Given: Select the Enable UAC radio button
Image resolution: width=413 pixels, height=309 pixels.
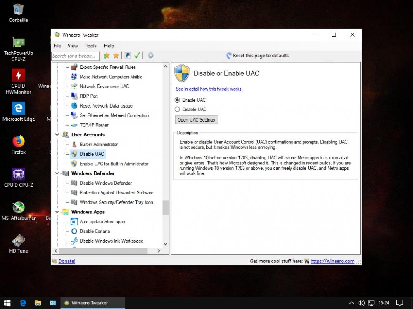Looking at the screenshot, I should pos(178,100).
